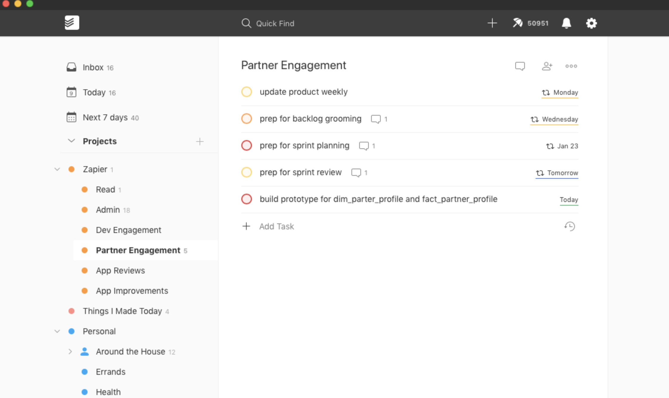Image resolution: width=669 pixels, height=398 pixels.
Task: Show completed tasks history icon
Action: point(570,226)
